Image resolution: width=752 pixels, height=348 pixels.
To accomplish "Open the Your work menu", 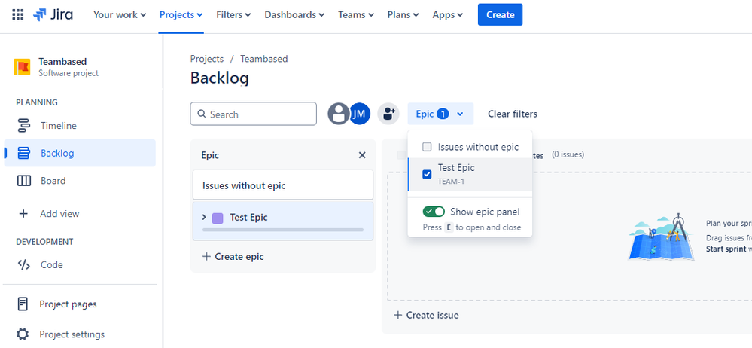I will [x=120, y=15].
